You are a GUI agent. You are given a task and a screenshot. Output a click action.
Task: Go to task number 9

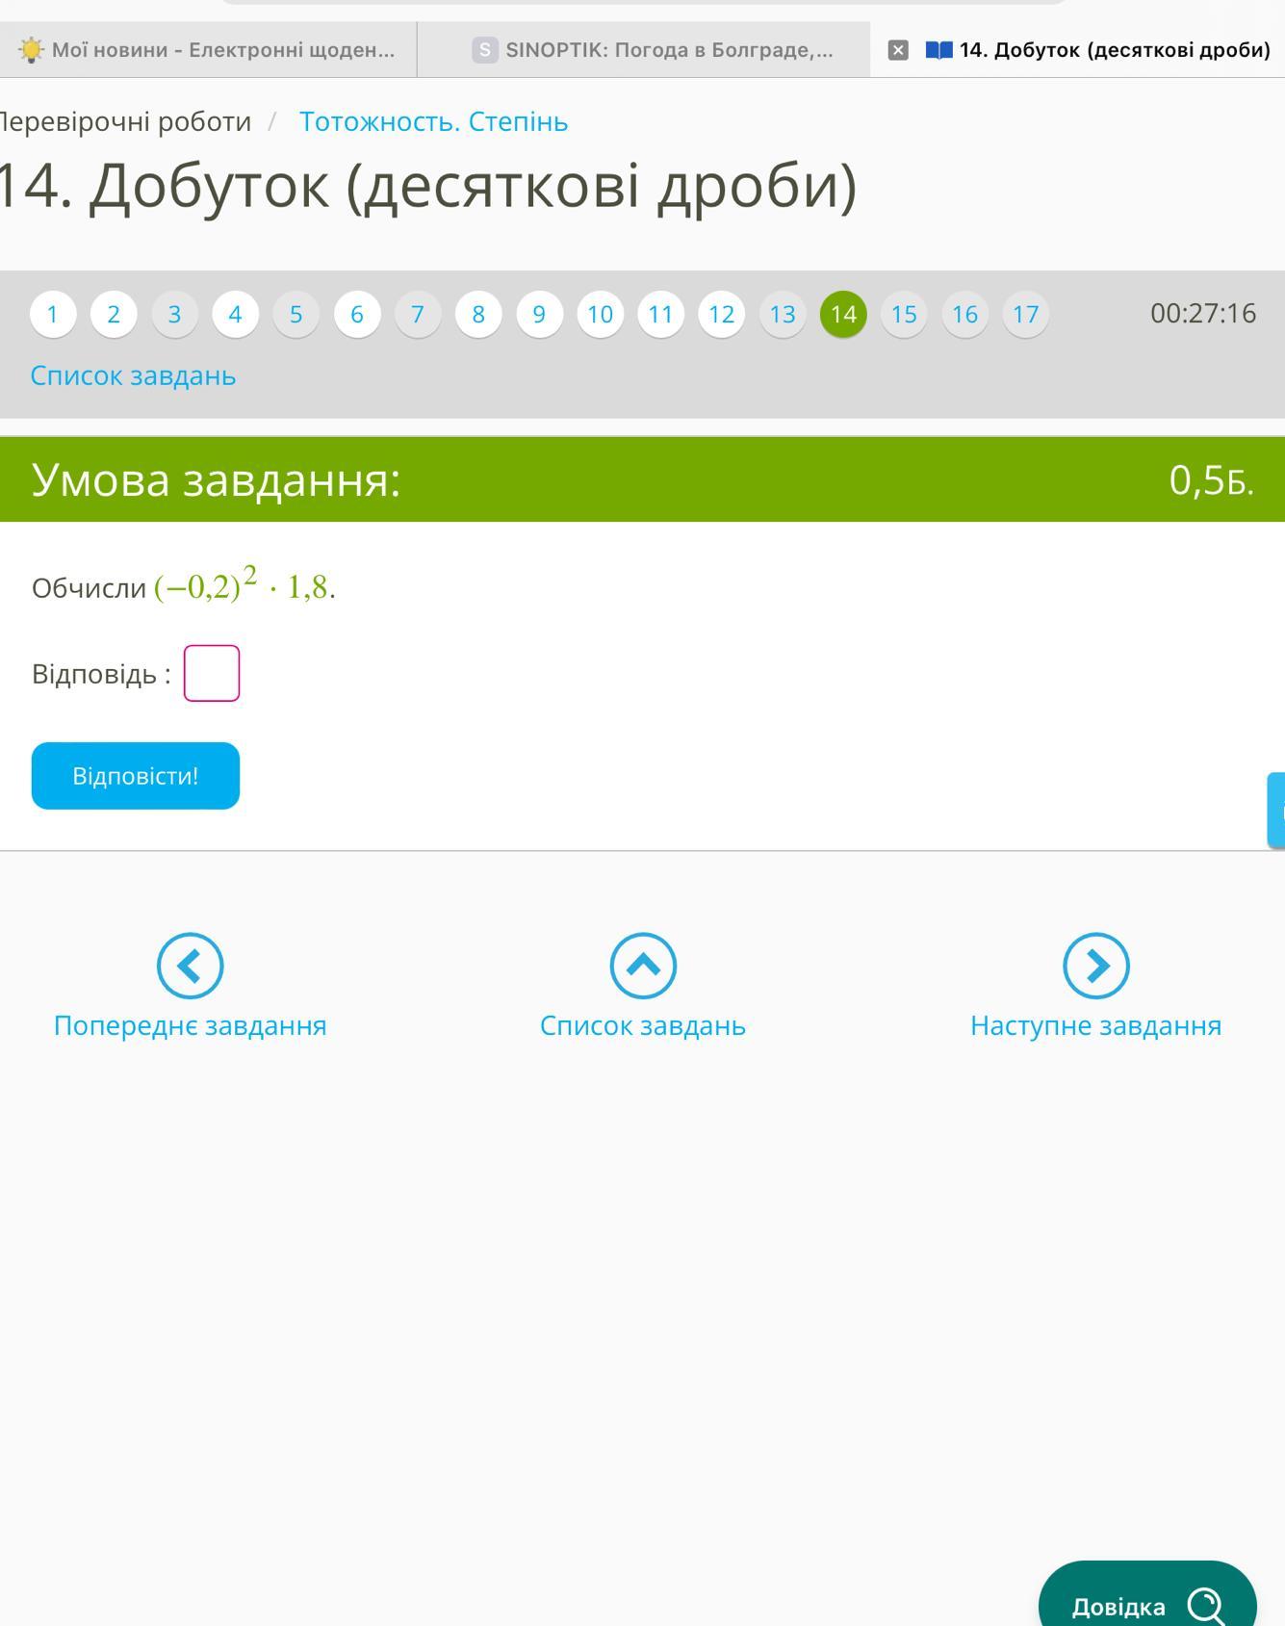(539, 315)
